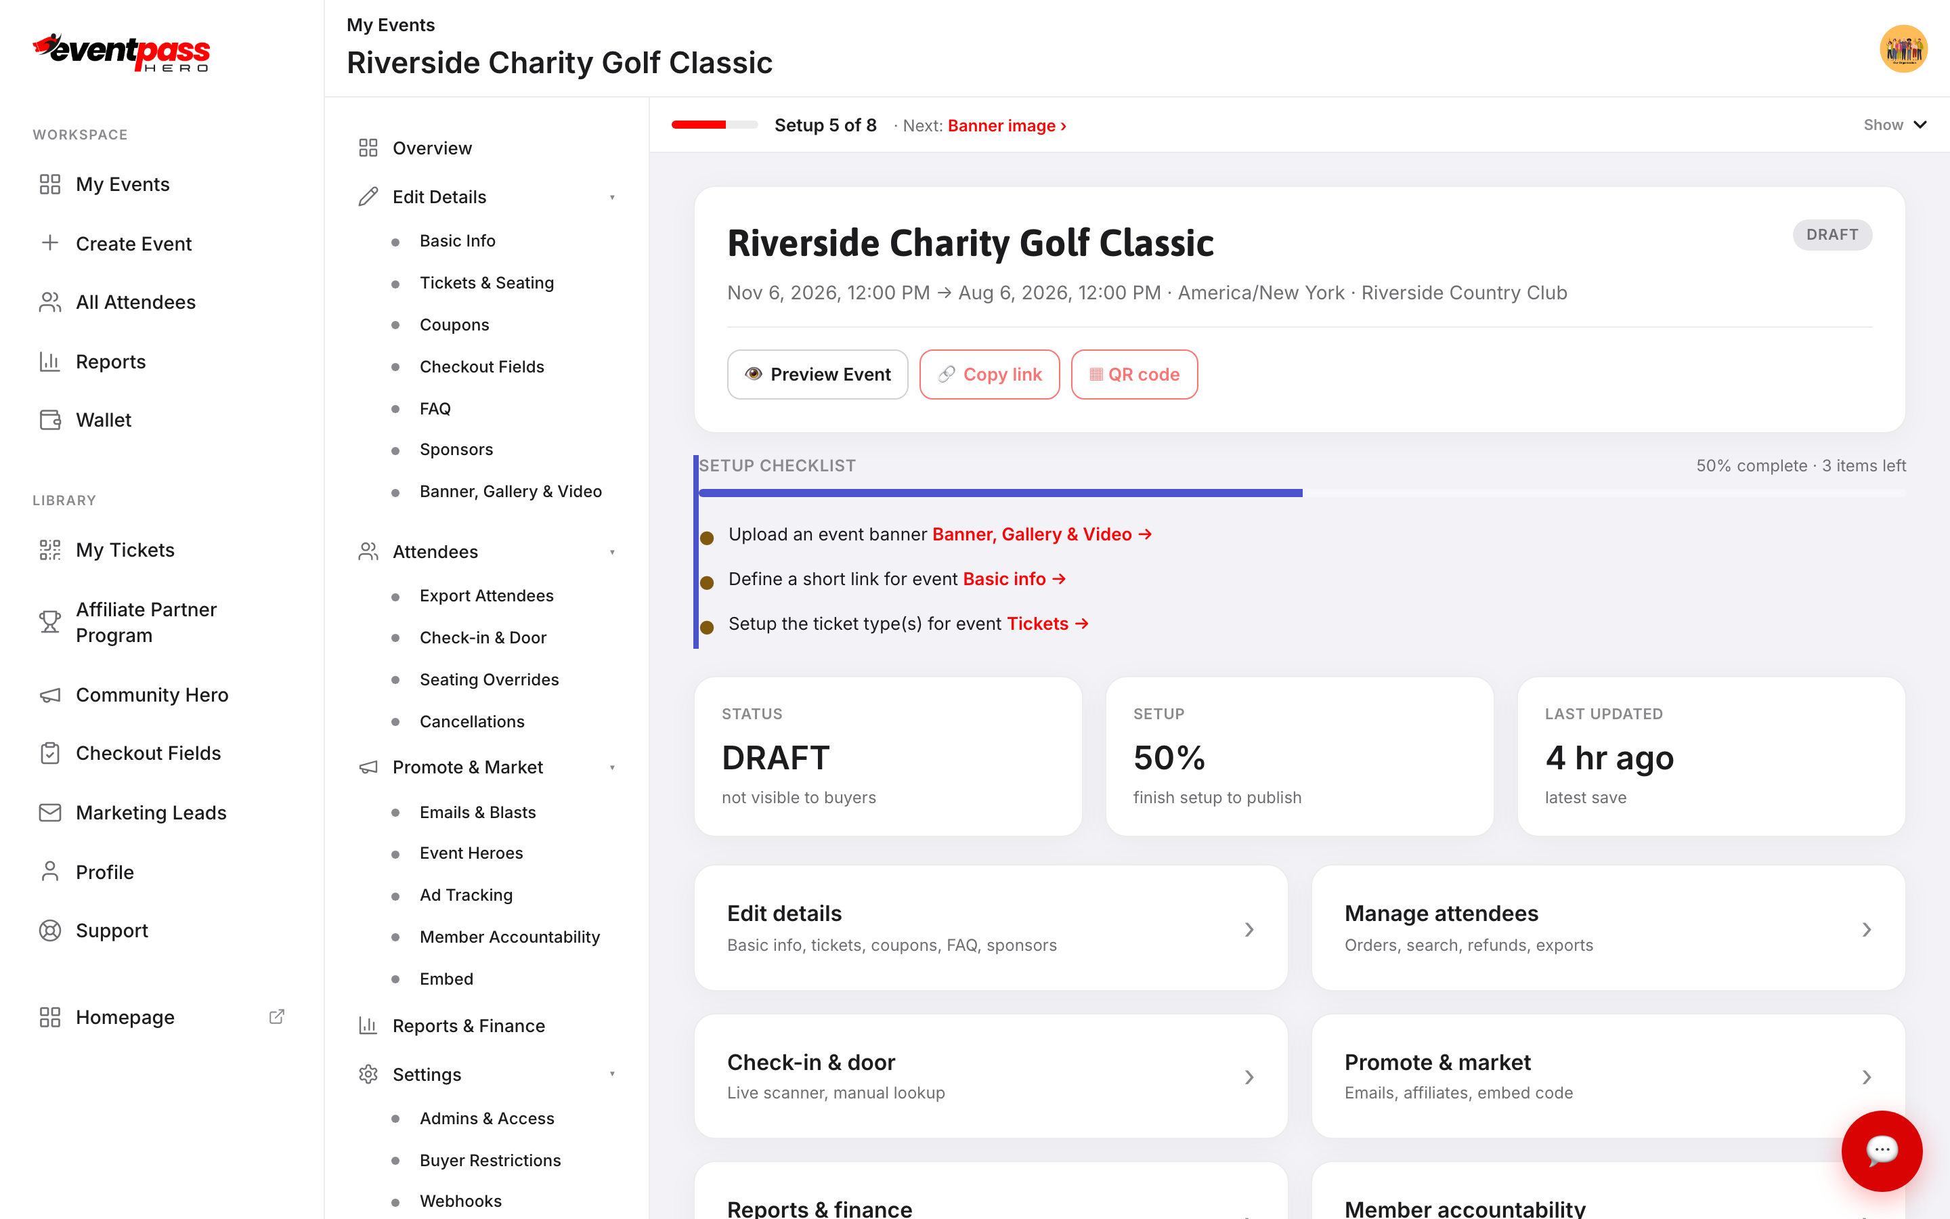Open Basic Info in Edit Details
The height and width of the screenshot is (1219, 1950).
[457, 241]
